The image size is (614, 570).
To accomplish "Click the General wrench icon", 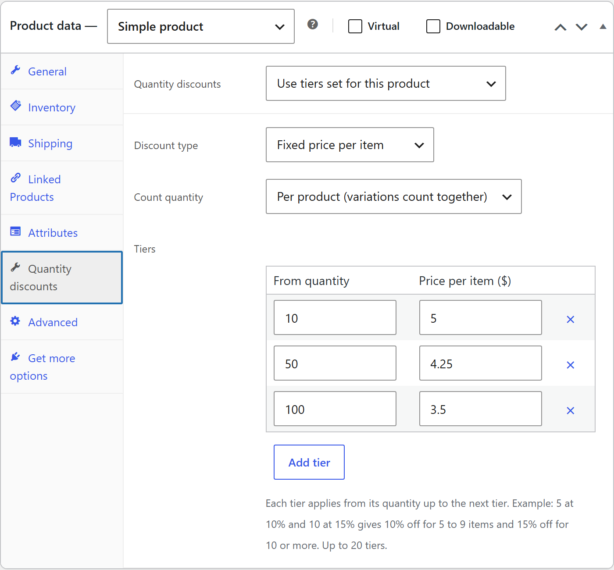I will coord(16,70).
